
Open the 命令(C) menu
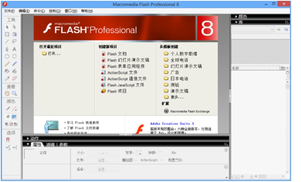click(x=39, y=11)
